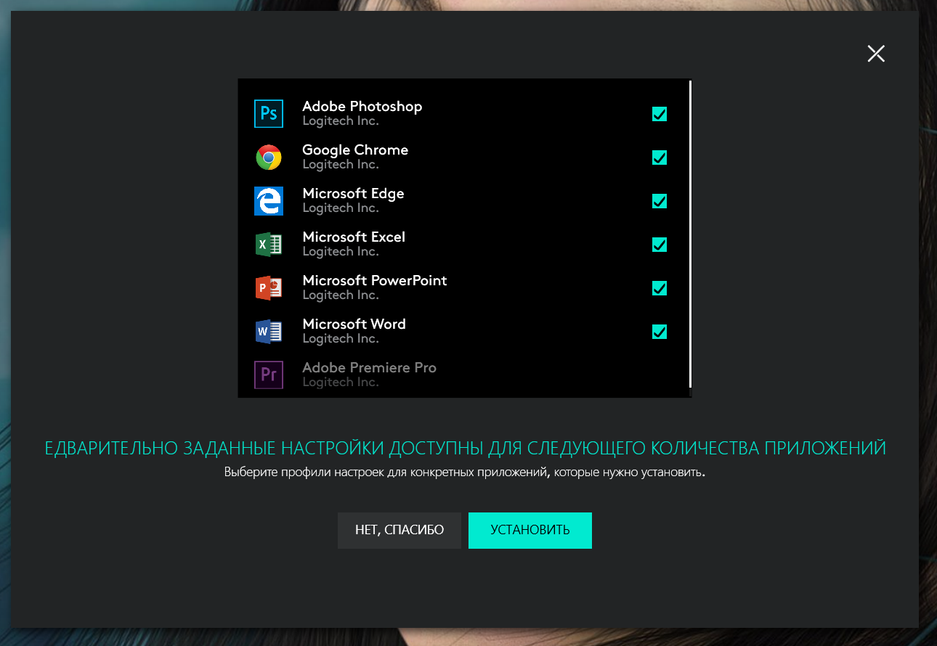Image resolution: width=937 pixels, height=646 pixels.
Task: Select the Google Chrome name label
Action: coord(355,150)
